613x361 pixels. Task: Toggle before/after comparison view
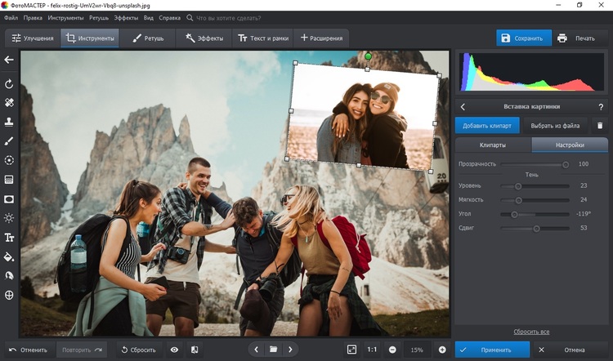(195, 350)
